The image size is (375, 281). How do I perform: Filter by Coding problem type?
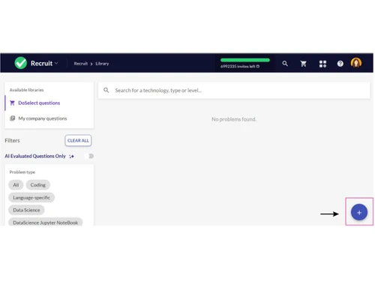pyautogui.click(x=38, y=185)
